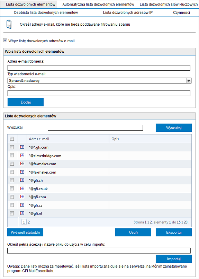Click the 'Strona 1 z 2' pager status text

point(143,222)
